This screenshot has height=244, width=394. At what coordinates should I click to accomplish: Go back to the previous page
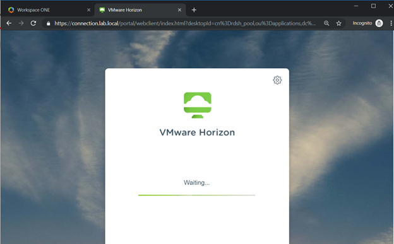coord(9,23)
